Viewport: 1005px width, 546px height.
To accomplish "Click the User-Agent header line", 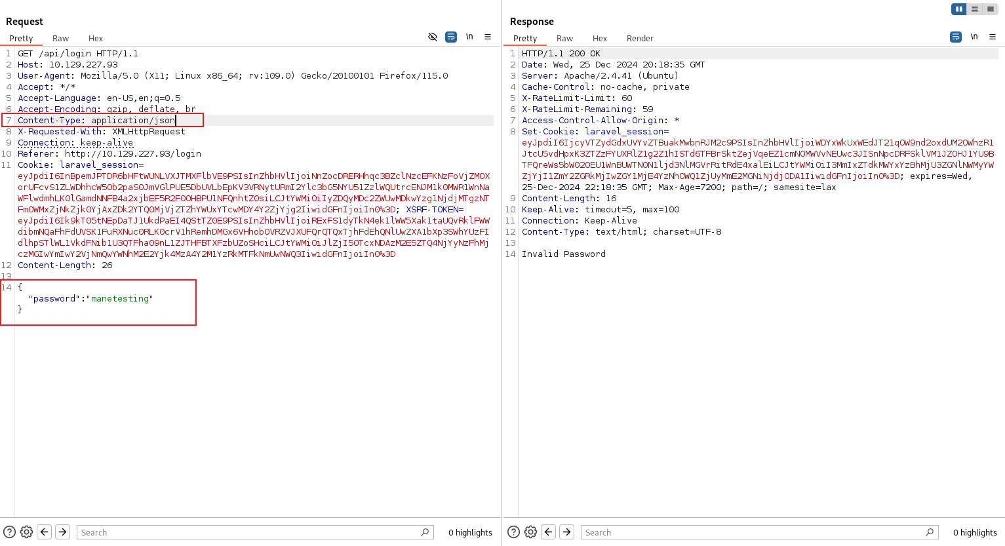I will [233, 76].
